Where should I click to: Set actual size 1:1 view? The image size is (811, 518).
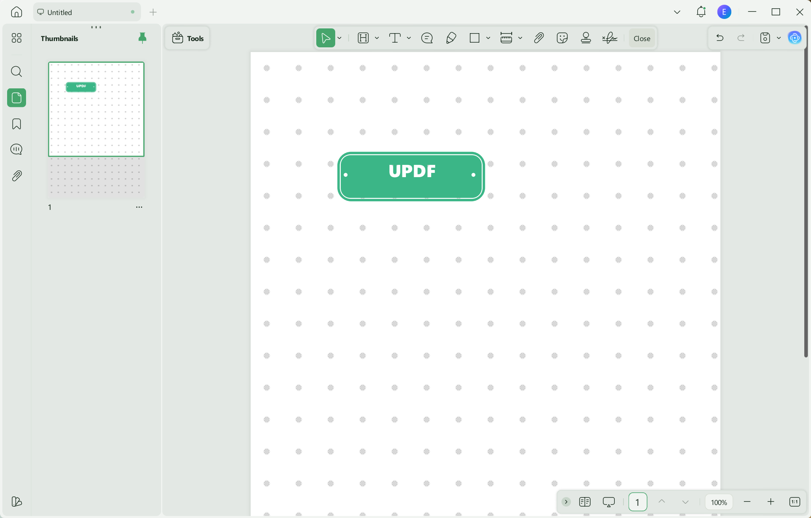[794, 502]
